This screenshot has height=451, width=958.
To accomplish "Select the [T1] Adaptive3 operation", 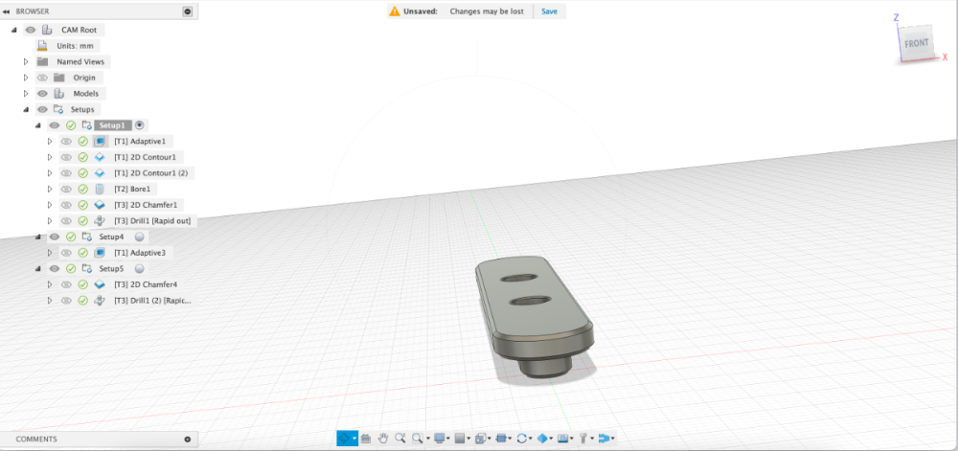I will point(140,253).
